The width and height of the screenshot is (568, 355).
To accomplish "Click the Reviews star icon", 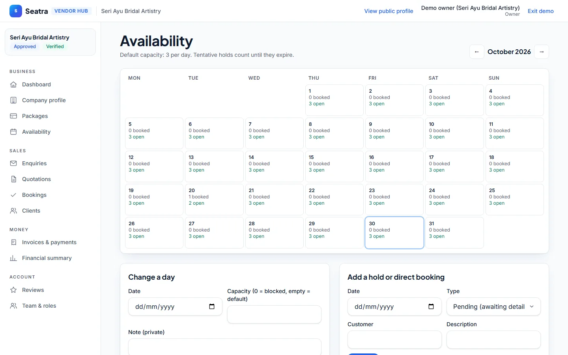I will 13,290.
